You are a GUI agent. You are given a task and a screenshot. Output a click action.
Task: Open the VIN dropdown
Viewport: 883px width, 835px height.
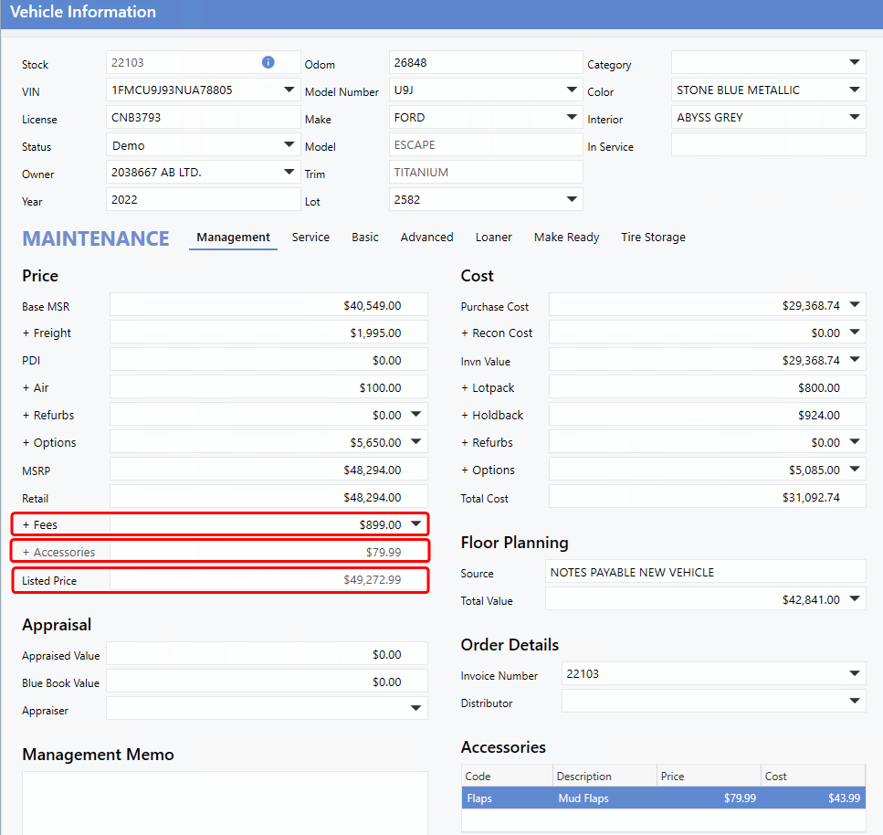click(x=289, y=90)
